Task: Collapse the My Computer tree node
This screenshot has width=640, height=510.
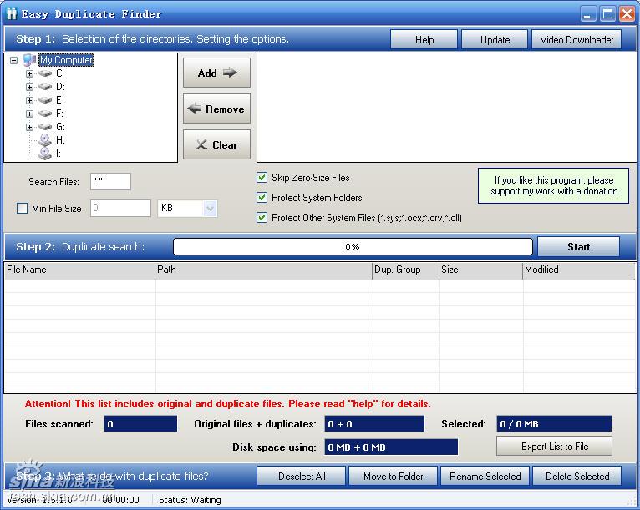Action: tap(14, 60)
